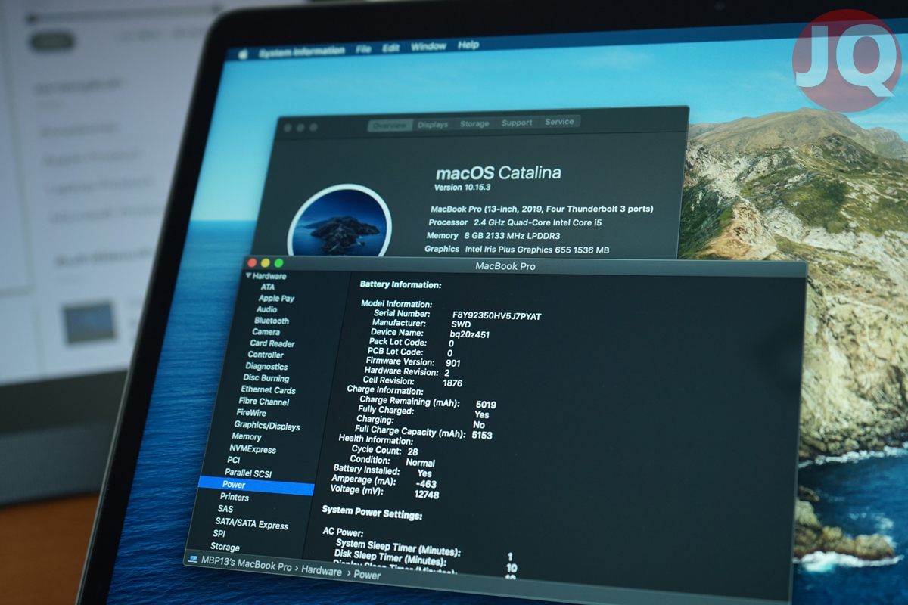
Task: Select Audio in the sidebar
Action: 266,309
